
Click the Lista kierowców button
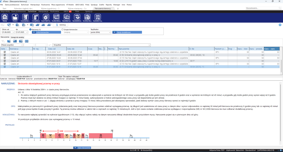[46, 32]
